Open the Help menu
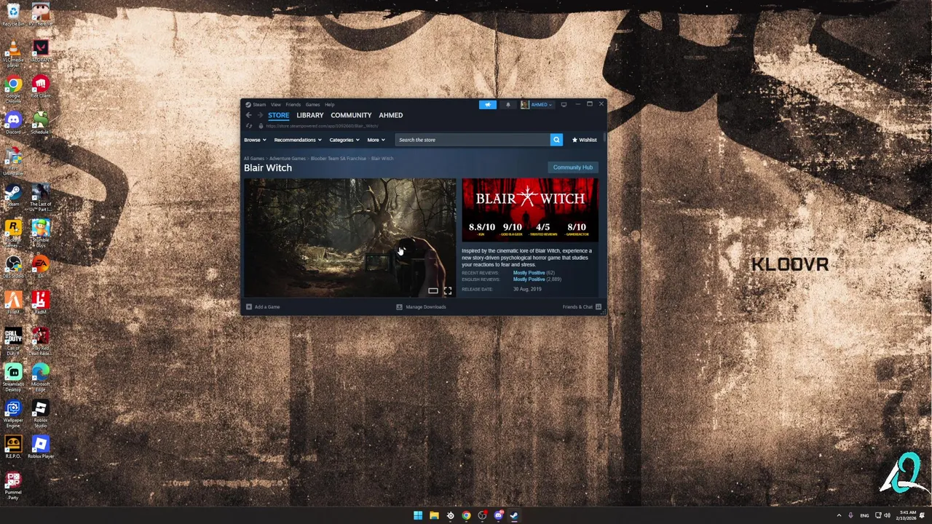932x524 pixels. pyautogui.click(x=330, y=105)
